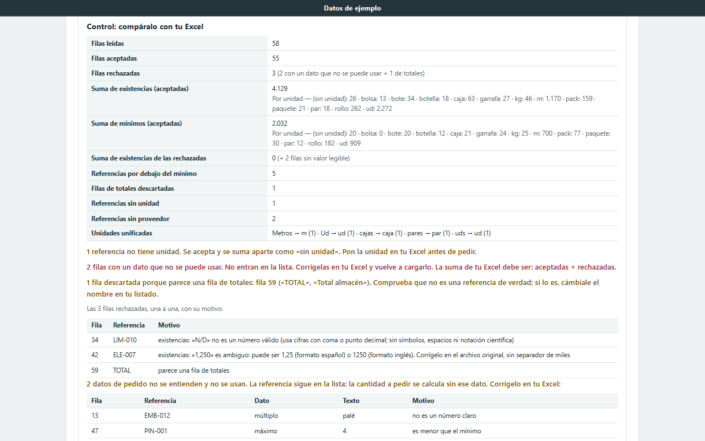Select the heading "Control: compáralo con tu Excel"
The image size is (705, 441).
(x=145, y=26)
